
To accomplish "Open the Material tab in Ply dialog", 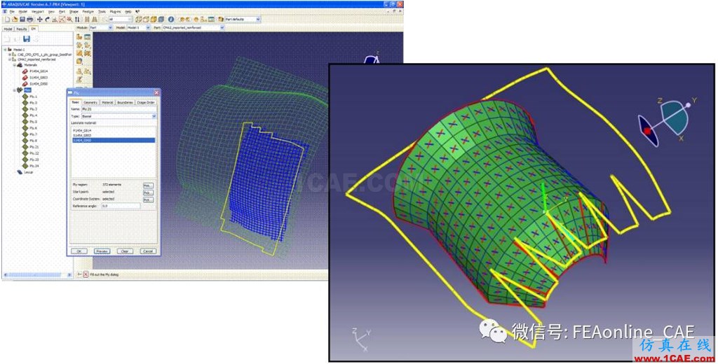I will 107,102.
